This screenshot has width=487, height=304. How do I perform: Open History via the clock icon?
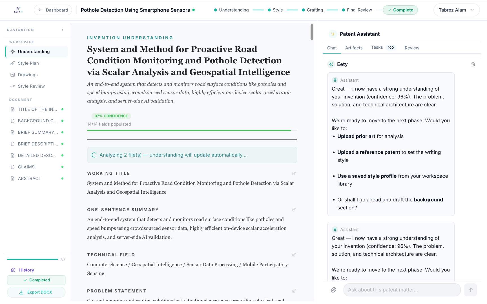[13, 270]
